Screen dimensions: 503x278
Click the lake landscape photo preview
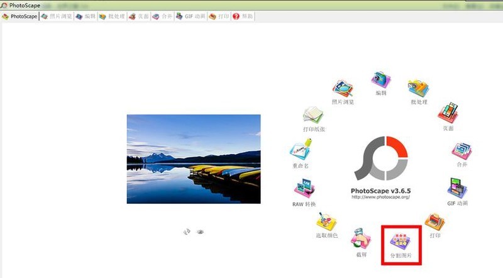(x=194, y=159)
